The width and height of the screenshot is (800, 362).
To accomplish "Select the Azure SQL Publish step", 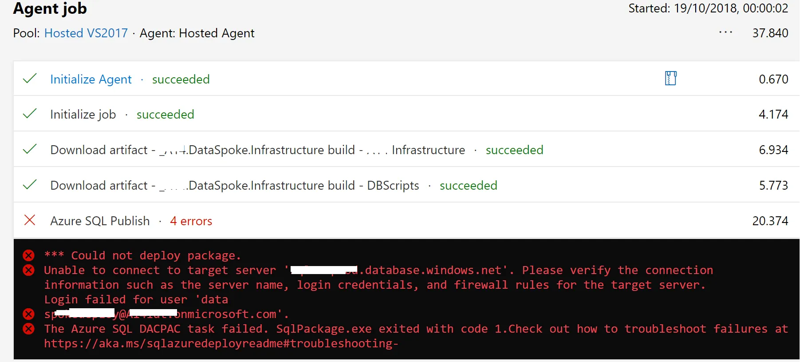I will 100,221.
